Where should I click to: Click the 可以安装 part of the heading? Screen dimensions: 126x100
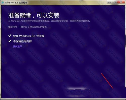pos(48,15)
